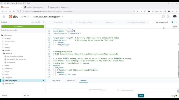Switch to my_first_dbt_model.sql editor tab

point(84,22)
